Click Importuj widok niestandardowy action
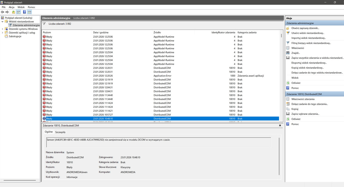 point(308,38)
